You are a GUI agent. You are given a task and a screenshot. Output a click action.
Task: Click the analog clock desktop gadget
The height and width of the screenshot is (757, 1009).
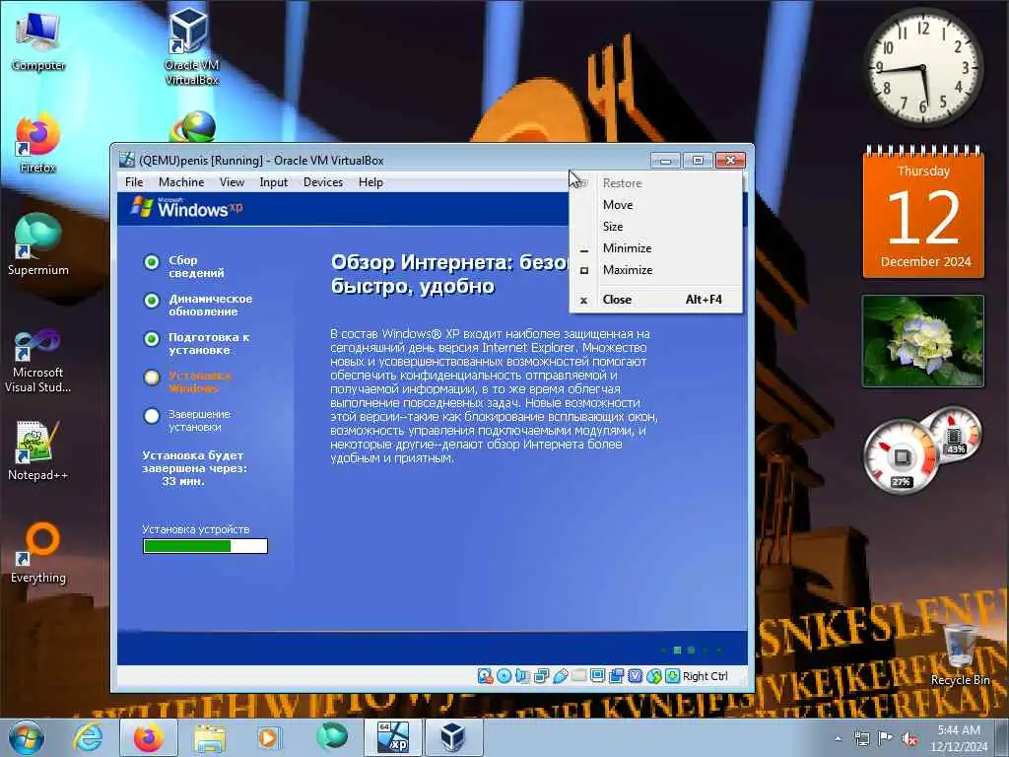pyautogui.click(x=922, y=67)
